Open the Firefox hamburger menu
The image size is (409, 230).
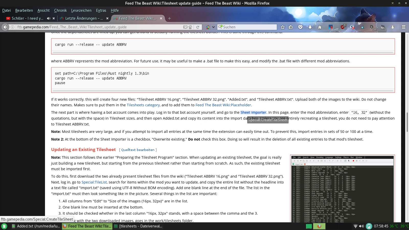tap(404, 27)
